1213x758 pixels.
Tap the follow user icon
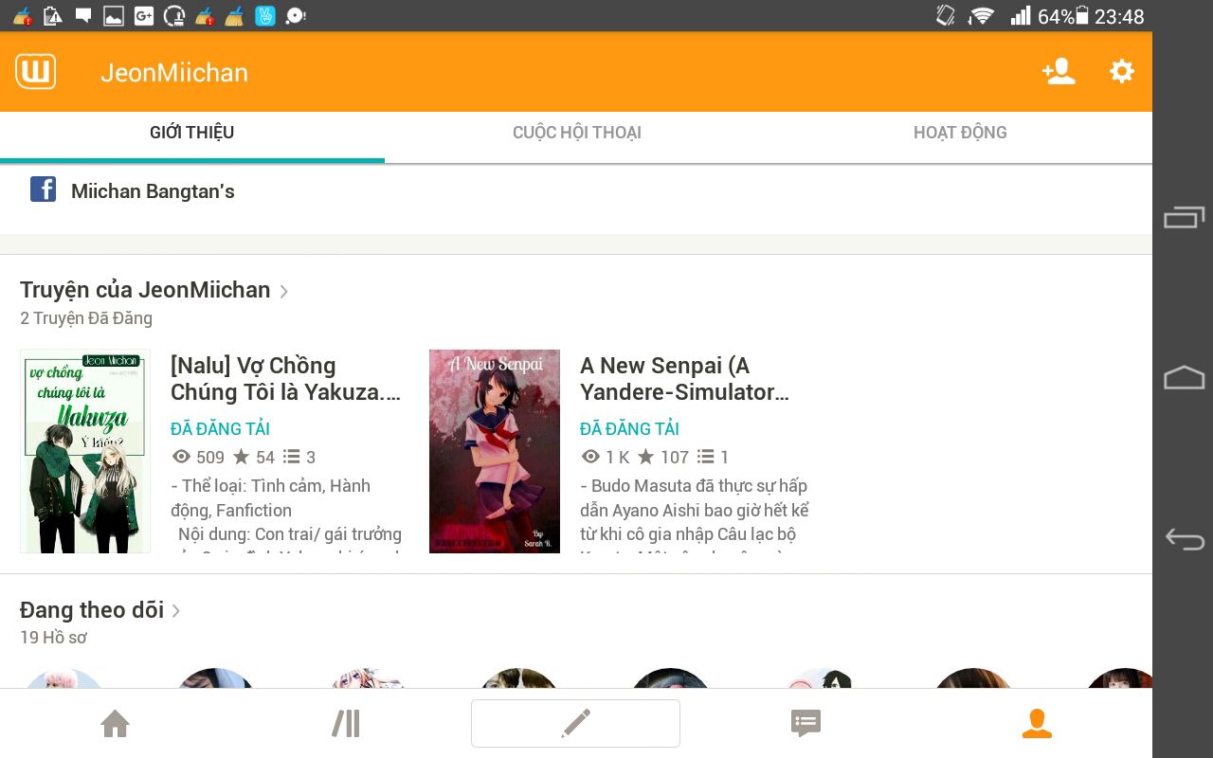coord(1058,72)
